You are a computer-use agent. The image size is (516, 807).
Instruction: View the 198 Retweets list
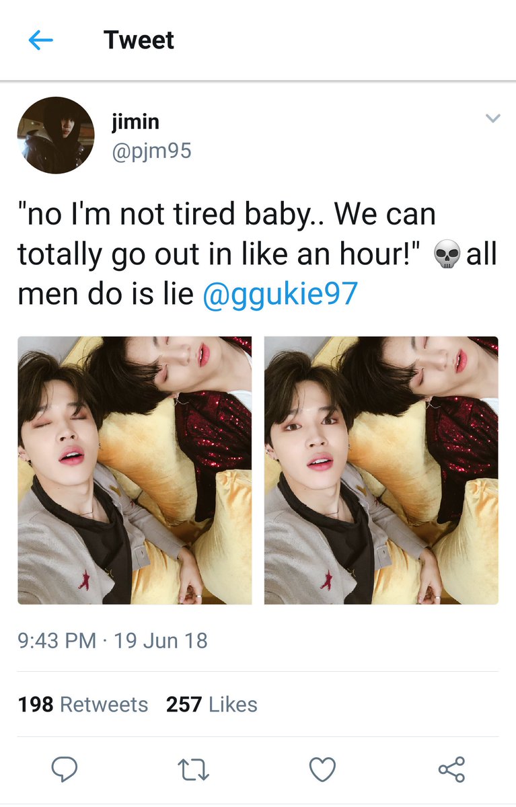pos(83,704)
